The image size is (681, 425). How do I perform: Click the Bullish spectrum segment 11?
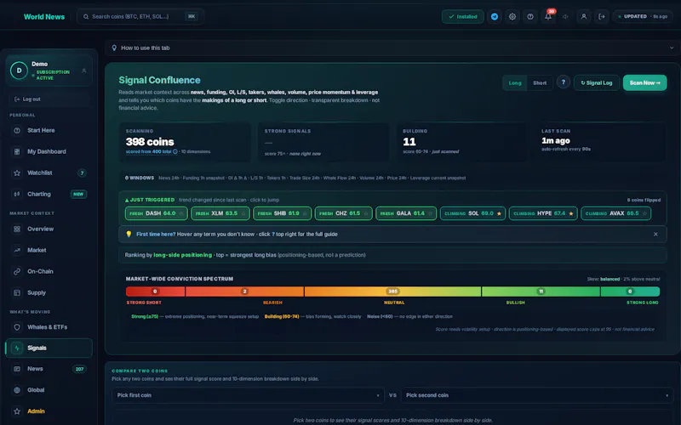[x=541, y=292]
